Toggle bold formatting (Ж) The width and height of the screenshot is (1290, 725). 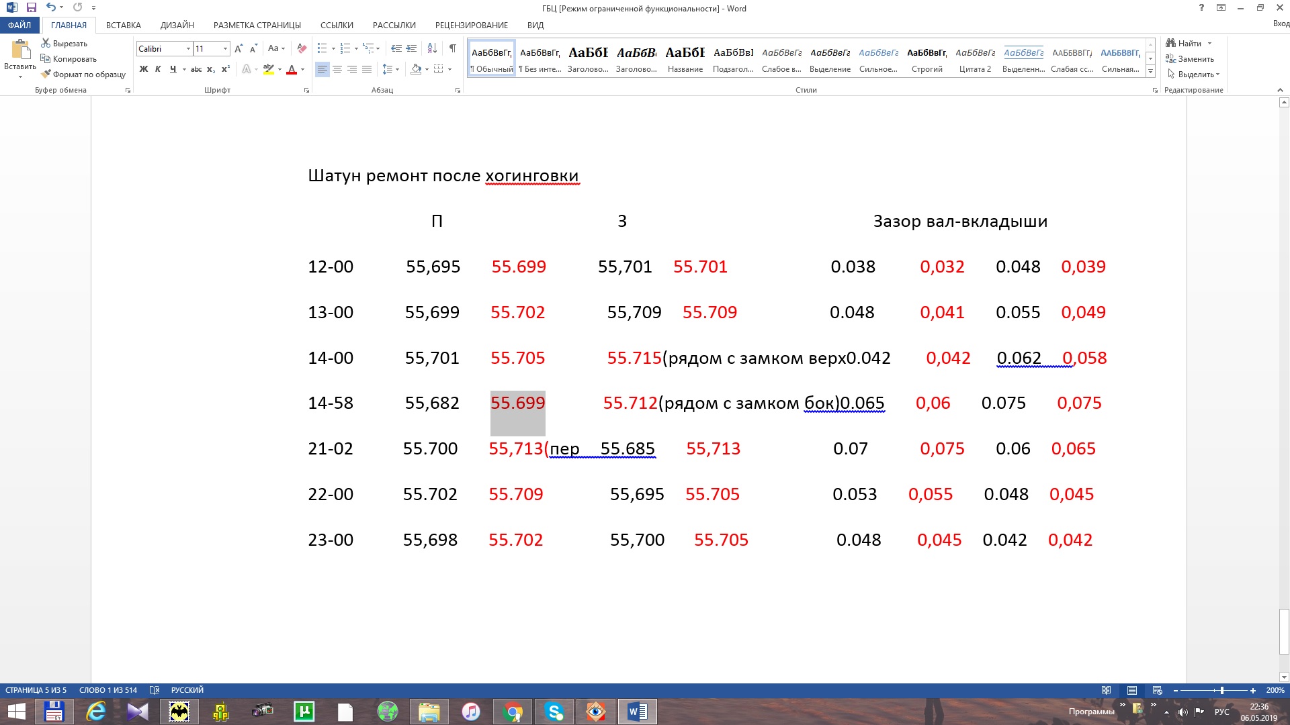pyautogui.click(x=144, y=69)
